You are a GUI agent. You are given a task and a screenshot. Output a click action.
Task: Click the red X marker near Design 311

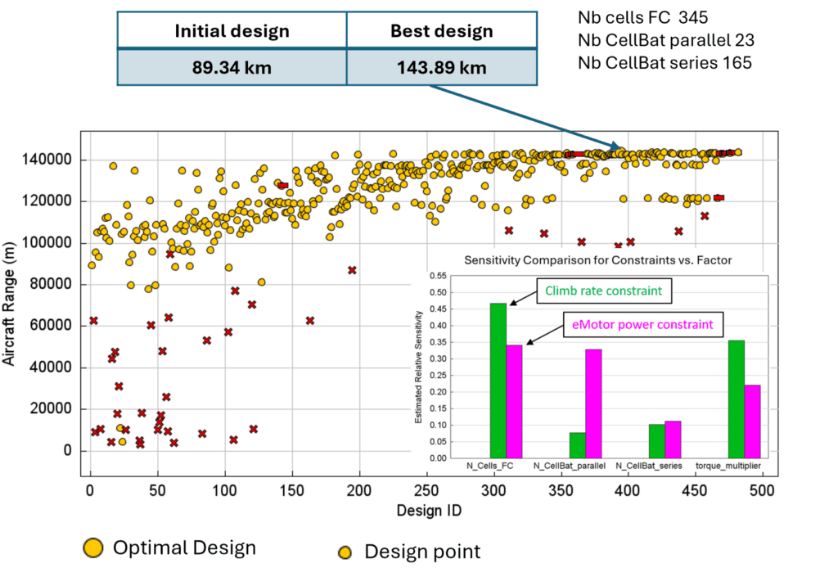pos(509,230)
